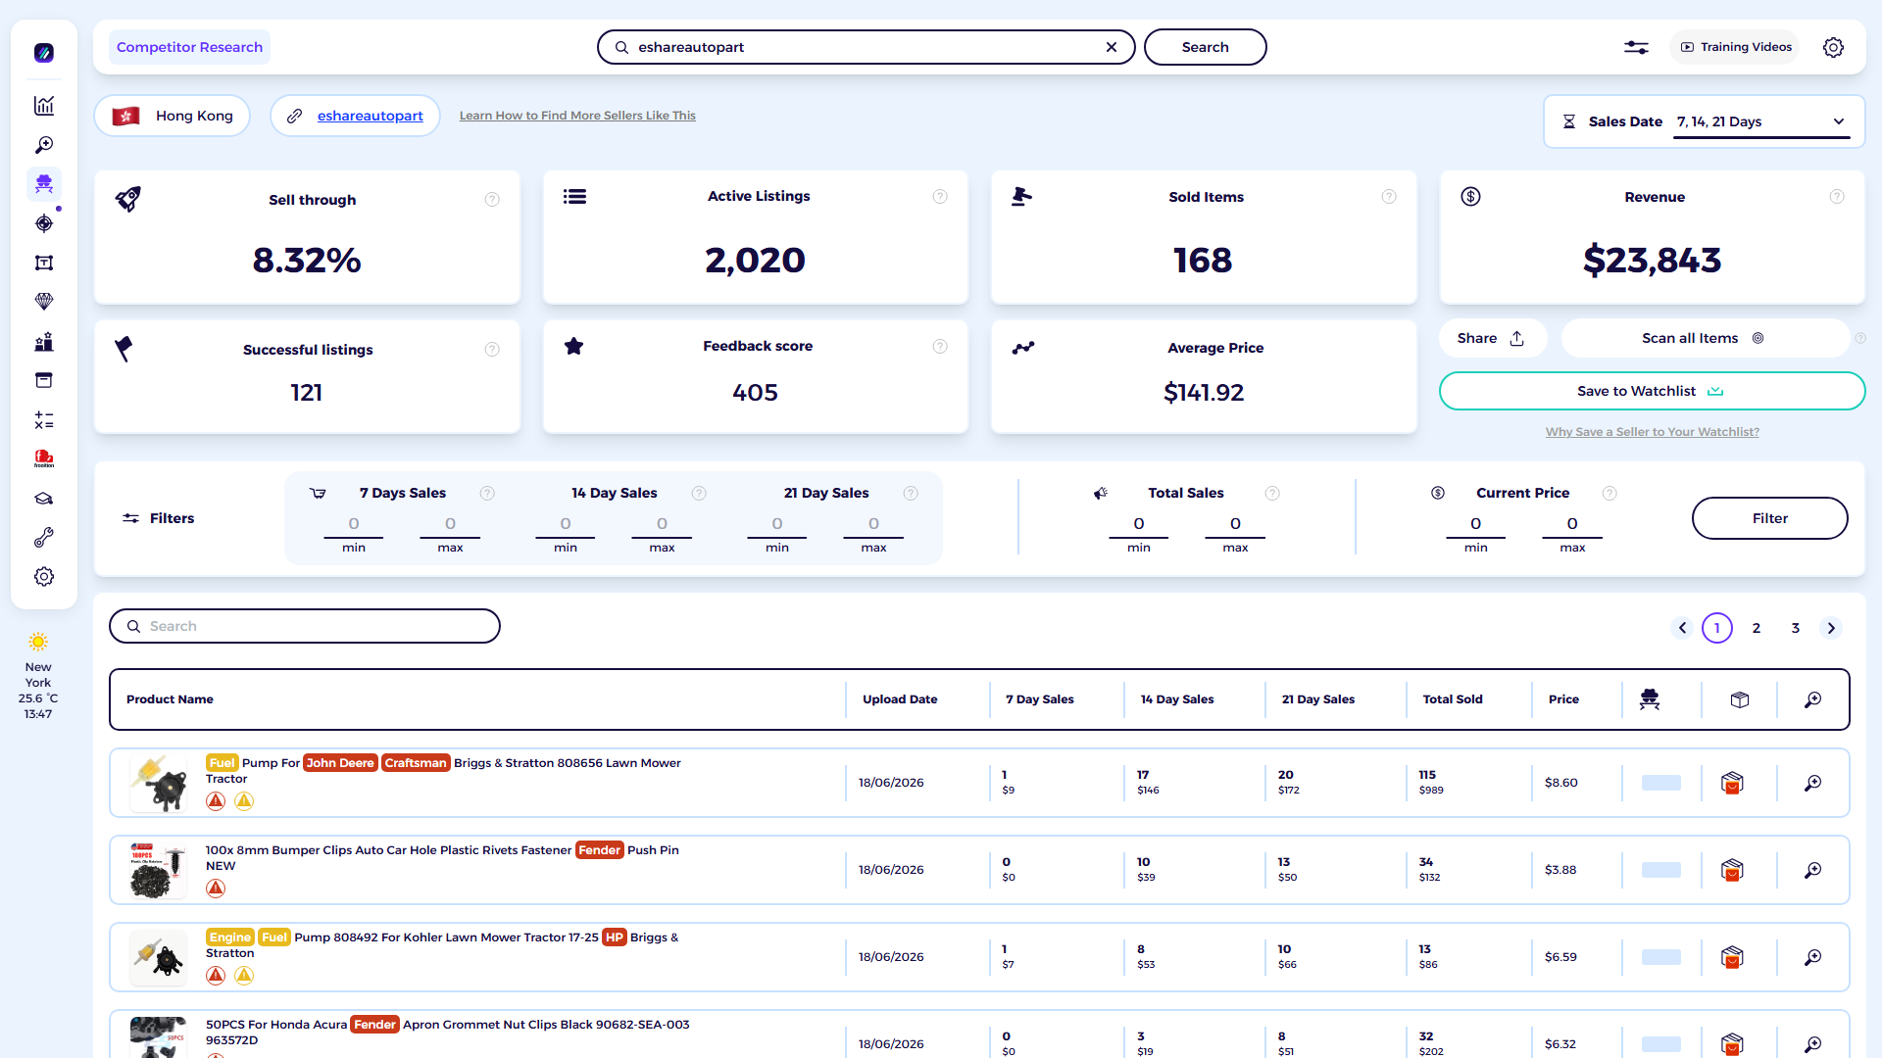1882x1058 pixels.
Task: Click the Revenue help question icon
Action: (x=1837, y=197)
